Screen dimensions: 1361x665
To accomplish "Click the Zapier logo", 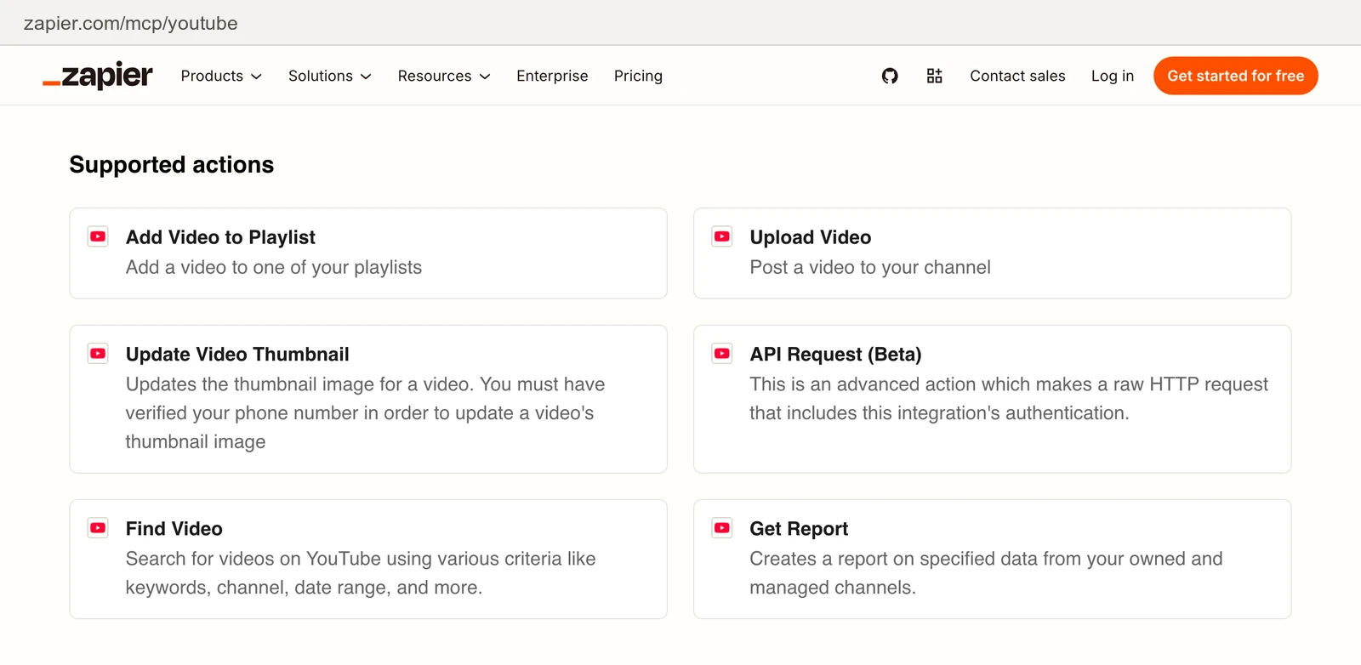I will (98, 76).
